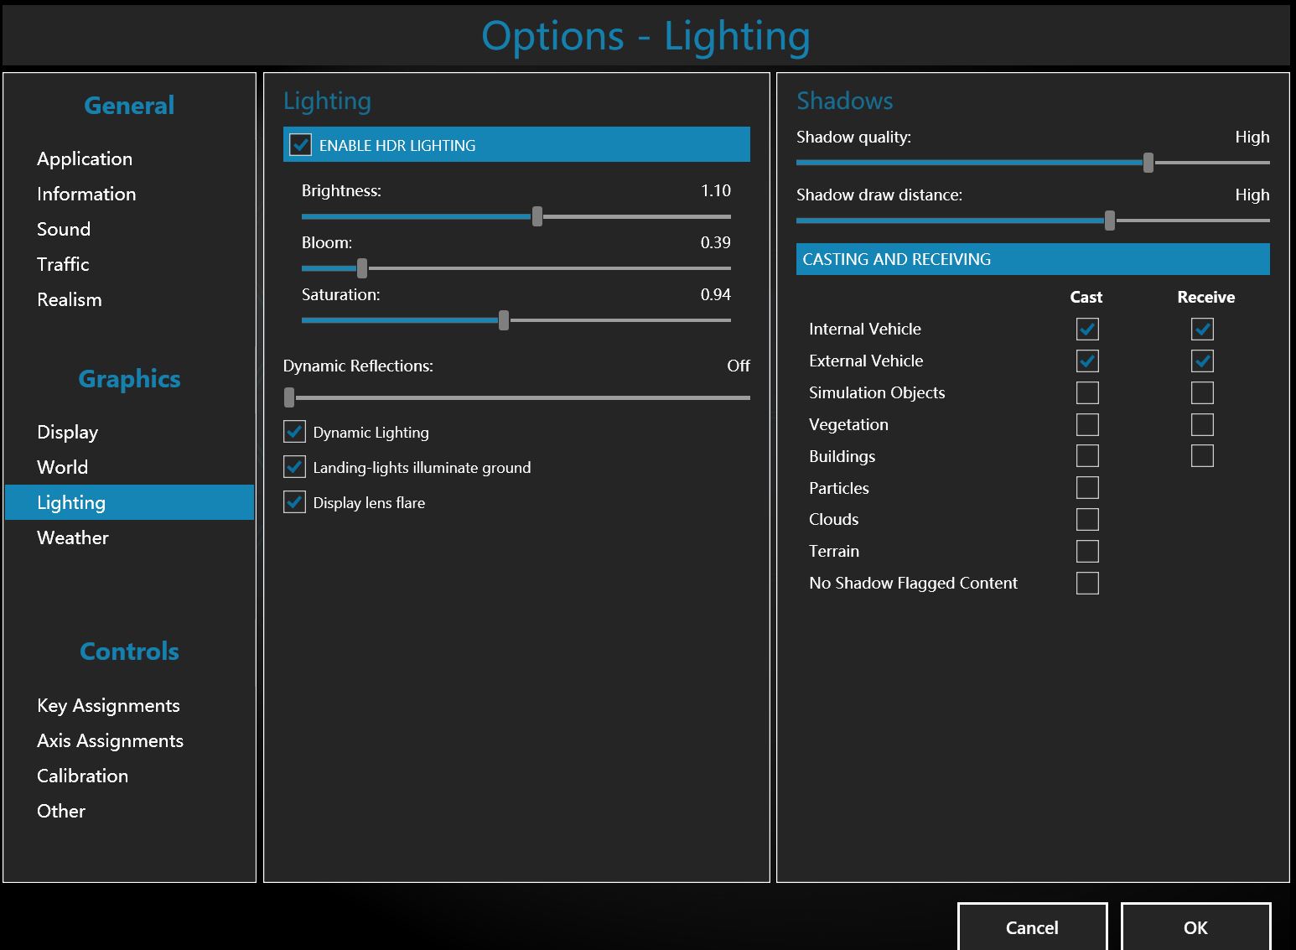Click the Cancel button
Image resolution: width=1296 pixels, height=950 pixels.
[1032, 927]
